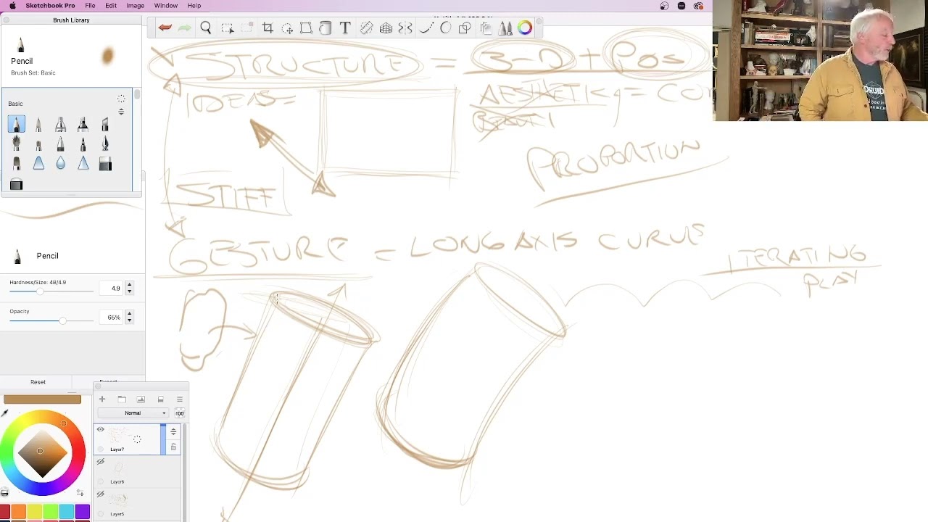Click the layer opacity 100 box
Image resolution: width=928 pixels, height=522 pixels.
pyautogui.click(x=179, y=413)
